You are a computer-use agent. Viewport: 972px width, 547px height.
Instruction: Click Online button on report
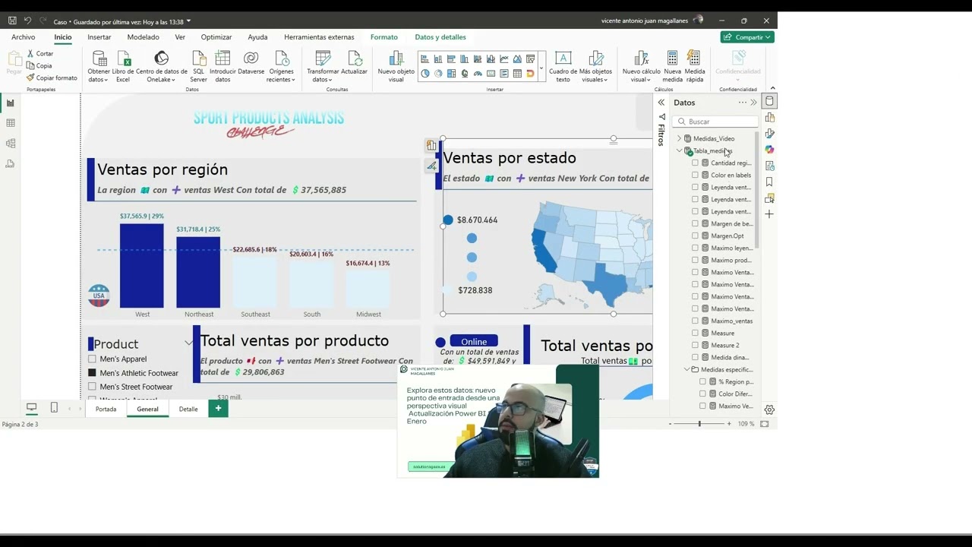pos(474,342)
